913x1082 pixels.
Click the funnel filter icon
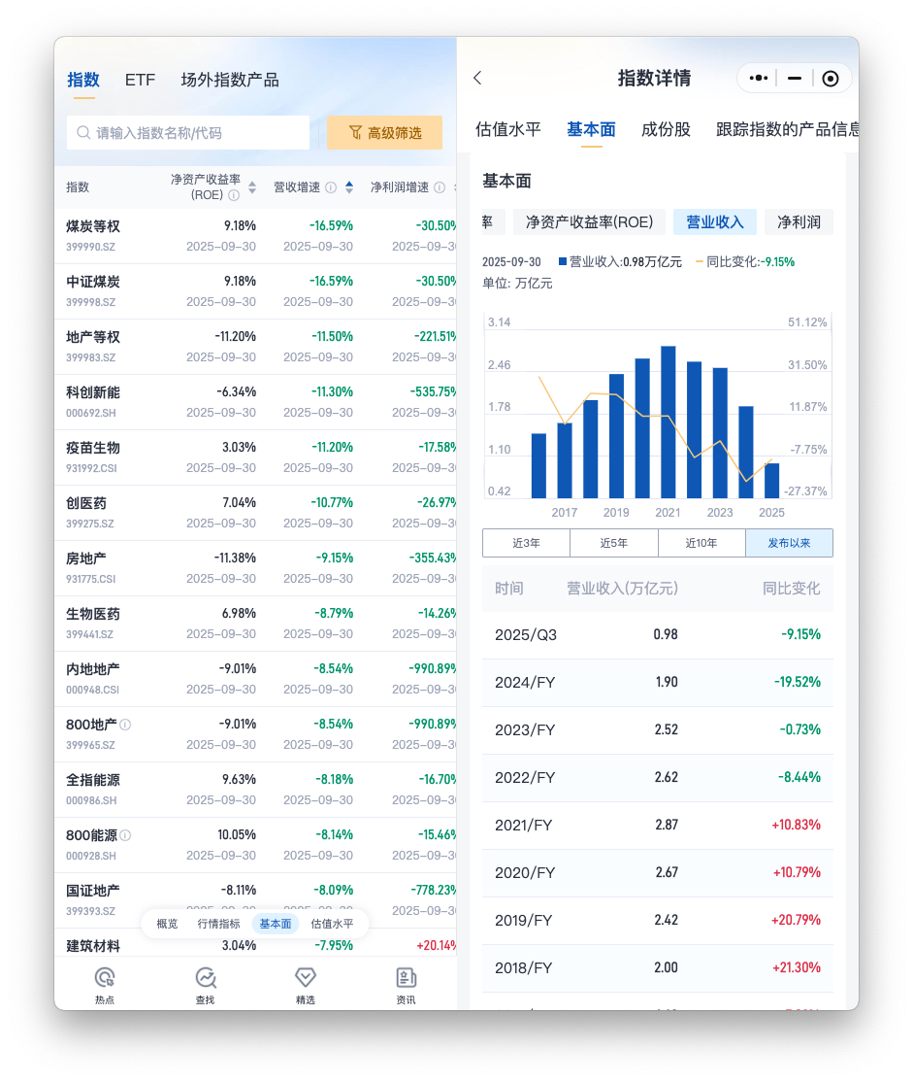[x=355, y=132]
